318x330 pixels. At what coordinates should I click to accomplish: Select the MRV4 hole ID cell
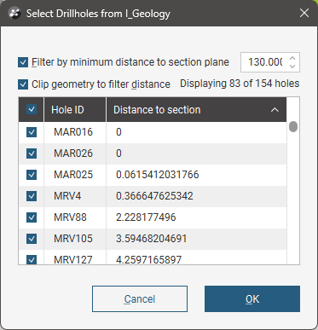point(75,196)
